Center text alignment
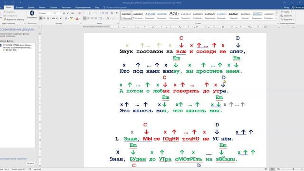 [88, 18]
